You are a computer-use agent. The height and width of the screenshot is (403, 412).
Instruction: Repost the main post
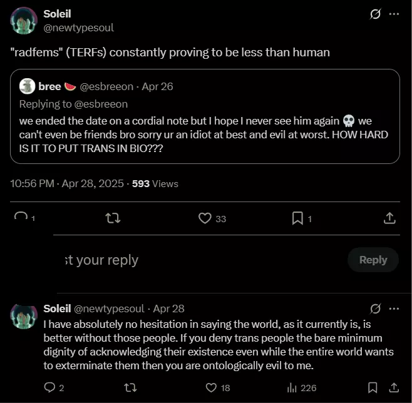113,218
